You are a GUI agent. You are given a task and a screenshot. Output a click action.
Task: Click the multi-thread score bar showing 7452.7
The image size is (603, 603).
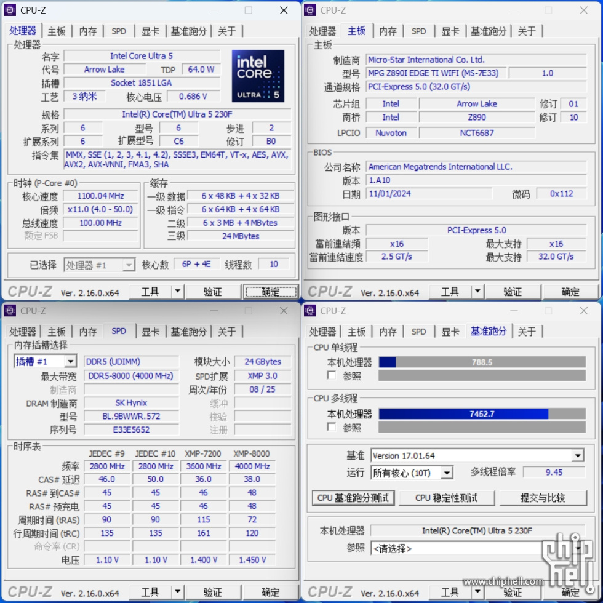pos(482,413)
